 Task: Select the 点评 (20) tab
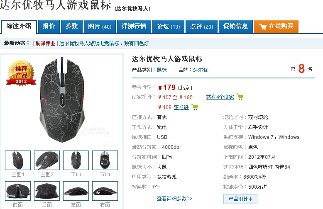point(201,27)
